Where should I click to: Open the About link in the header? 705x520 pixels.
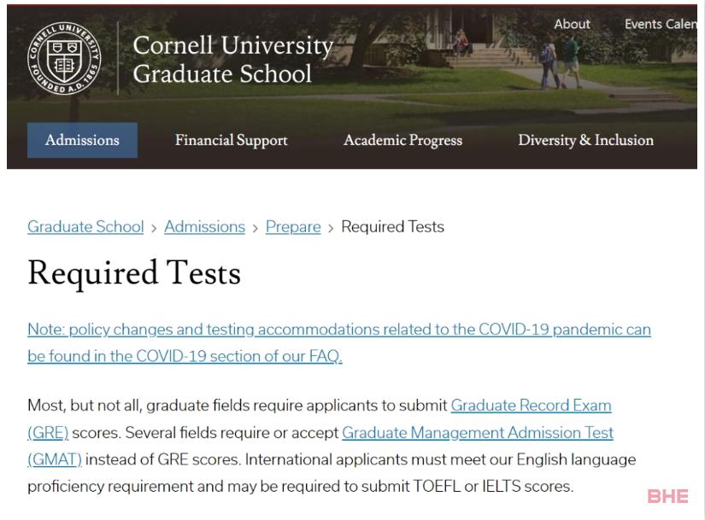pyautogui.click(x=572, y=24)
